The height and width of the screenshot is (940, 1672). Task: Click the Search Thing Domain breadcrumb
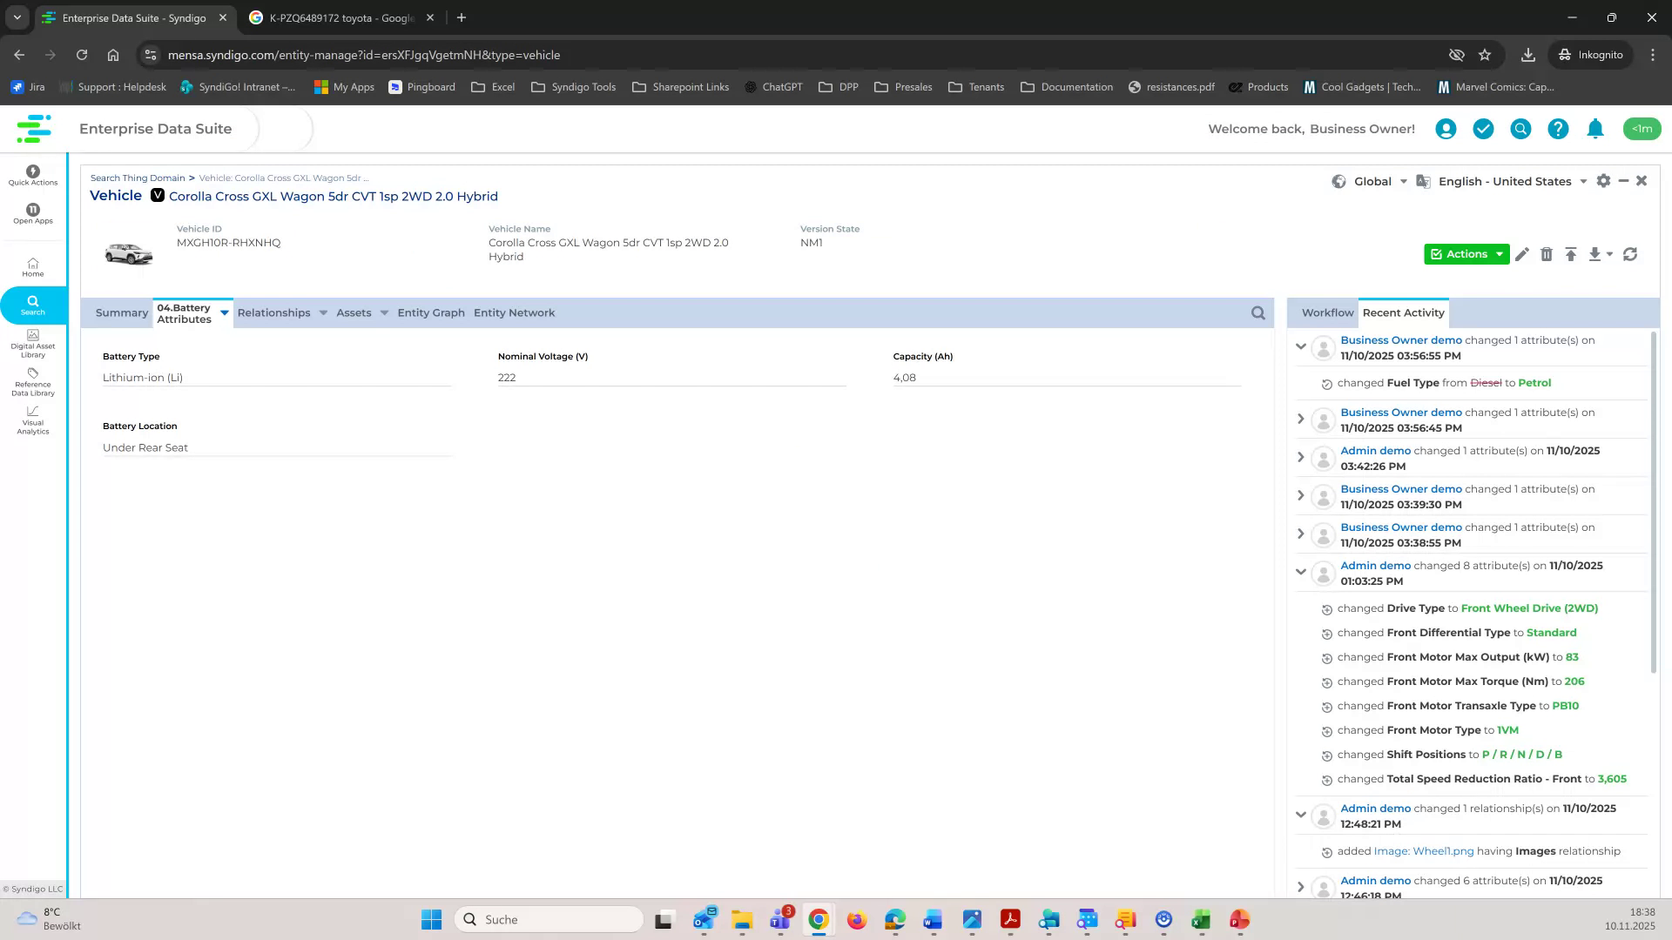(x=138, y=178)
